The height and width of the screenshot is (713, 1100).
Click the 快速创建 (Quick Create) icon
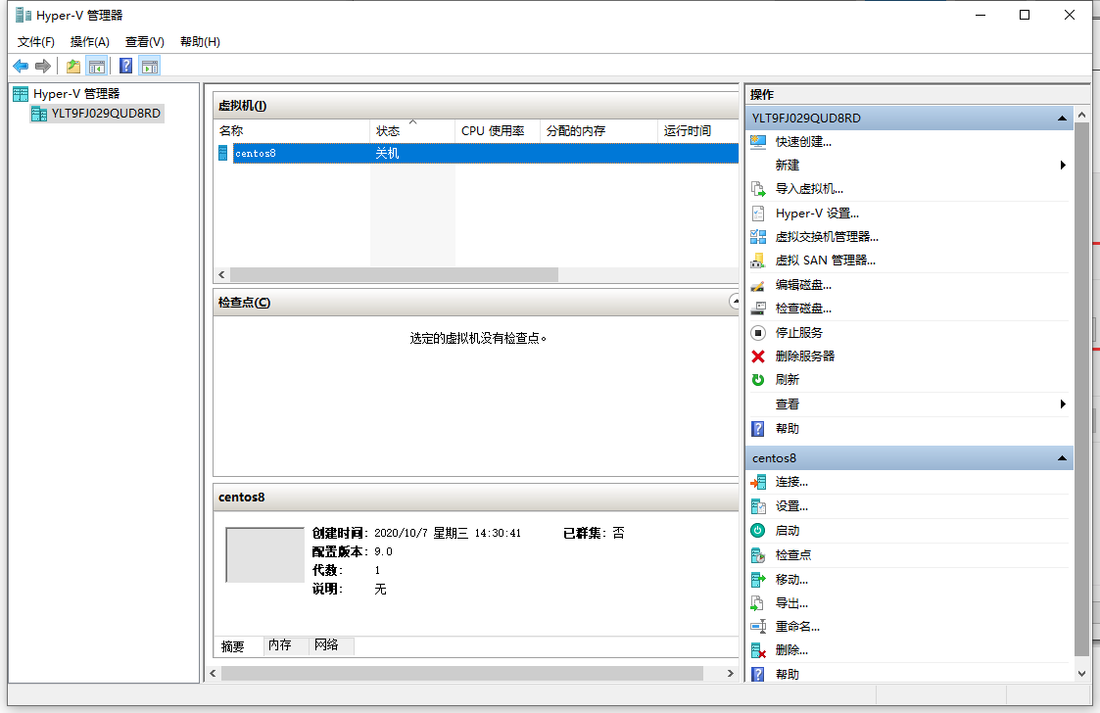click(x=758, y=141)
